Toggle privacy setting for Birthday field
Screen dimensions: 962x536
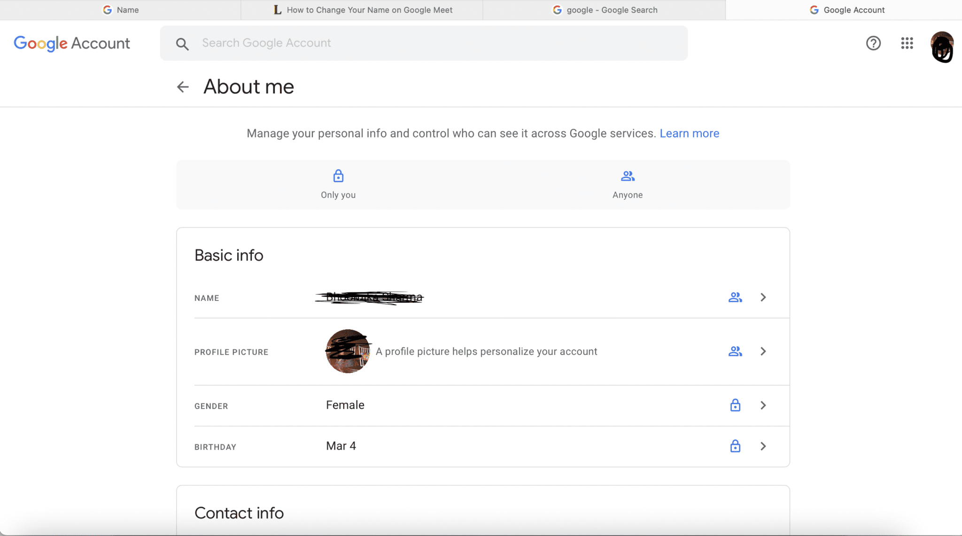point(735,445)
